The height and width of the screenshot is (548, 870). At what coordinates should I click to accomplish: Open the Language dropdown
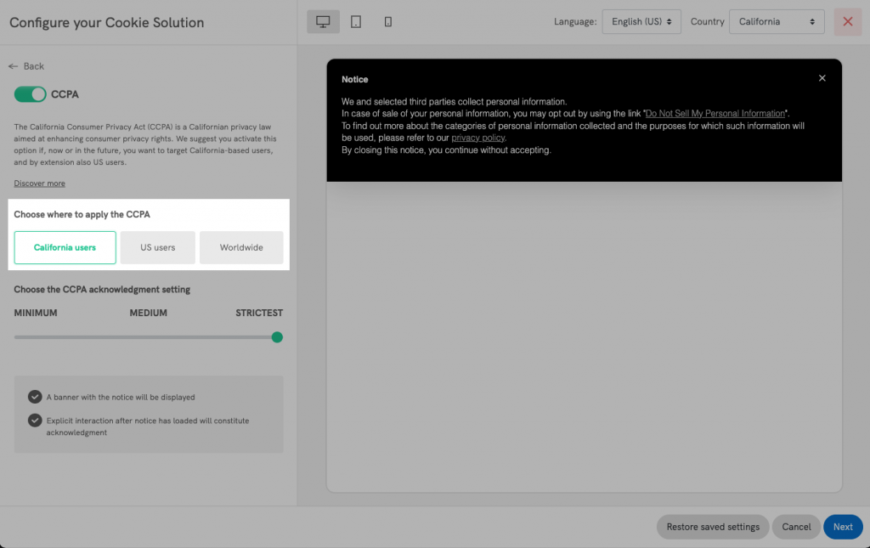click(641, 22)
